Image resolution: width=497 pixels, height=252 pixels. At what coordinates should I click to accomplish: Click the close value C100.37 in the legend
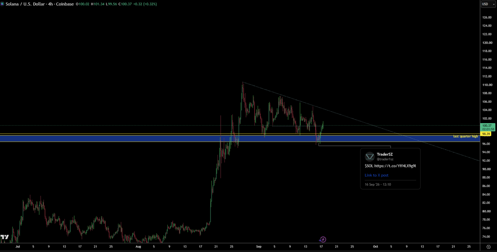pyautogui.click(x=125, y=4)
